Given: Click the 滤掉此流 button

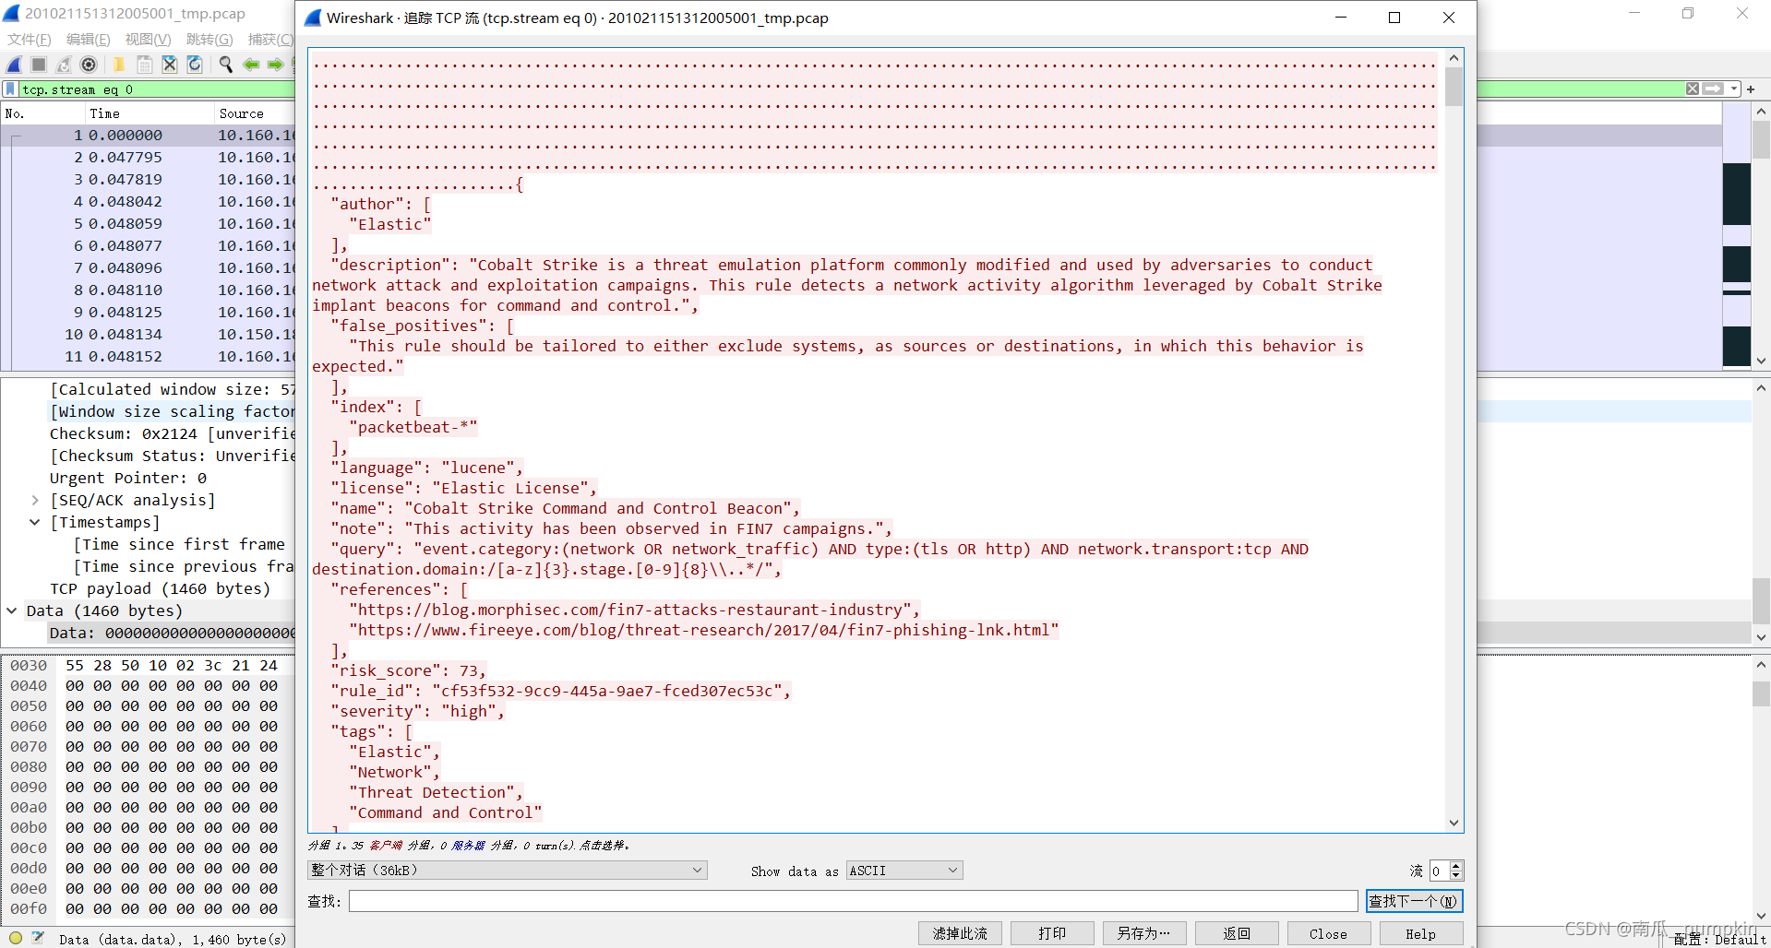Looking at the screenshot, I should click(x=960, y=933).
